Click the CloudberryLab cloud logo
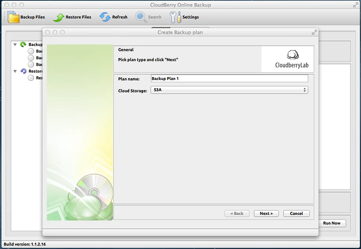This screenshot has height=249, width=361. [292, 55]
